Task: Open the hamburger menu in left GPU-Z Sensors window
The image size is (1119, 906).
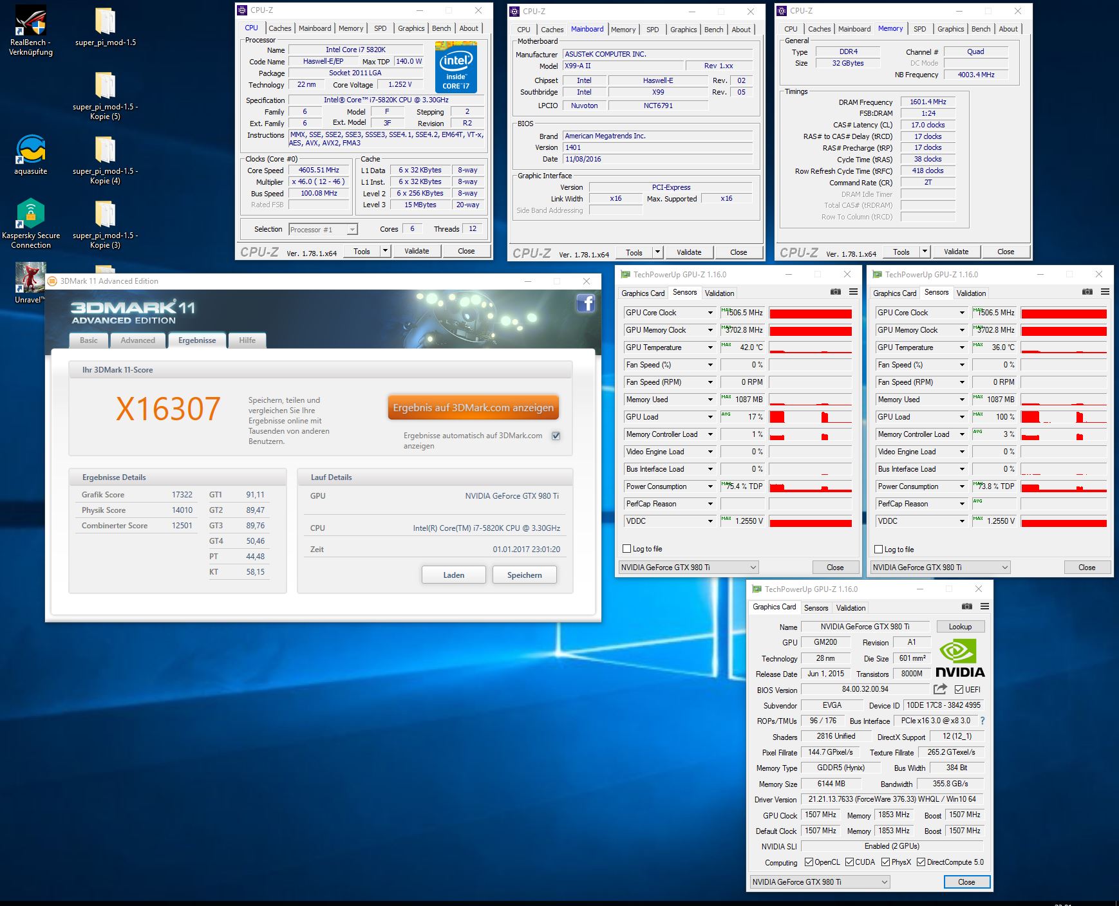Action: click(853, 291)
